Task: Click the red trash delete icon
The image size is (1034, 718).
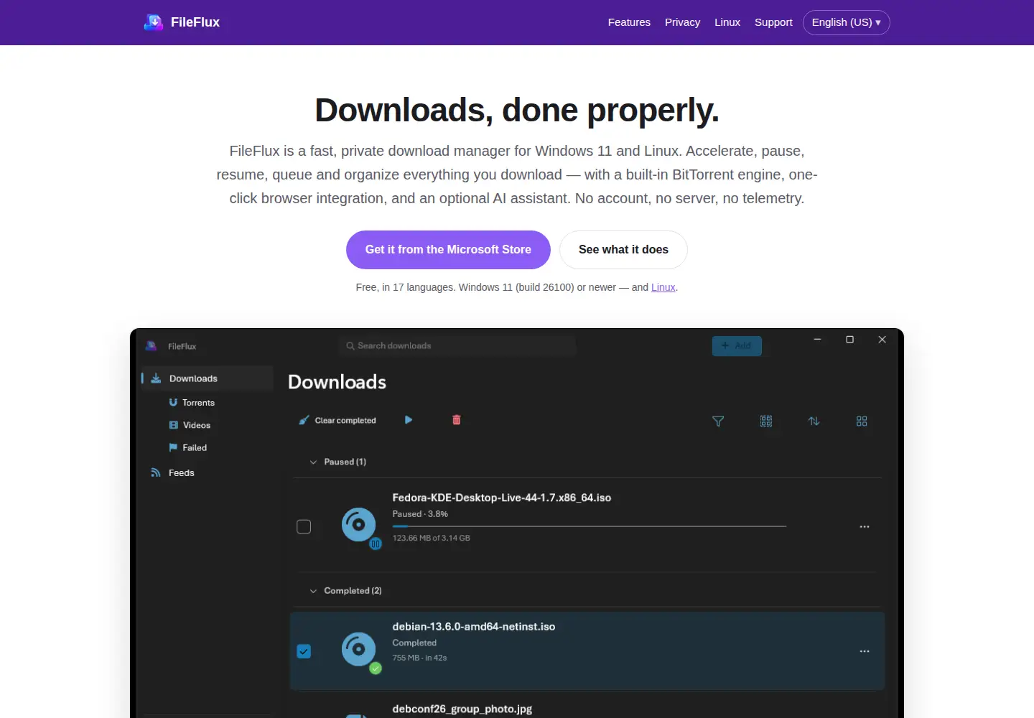Action: pyautogui.click(x=457, y=420)
